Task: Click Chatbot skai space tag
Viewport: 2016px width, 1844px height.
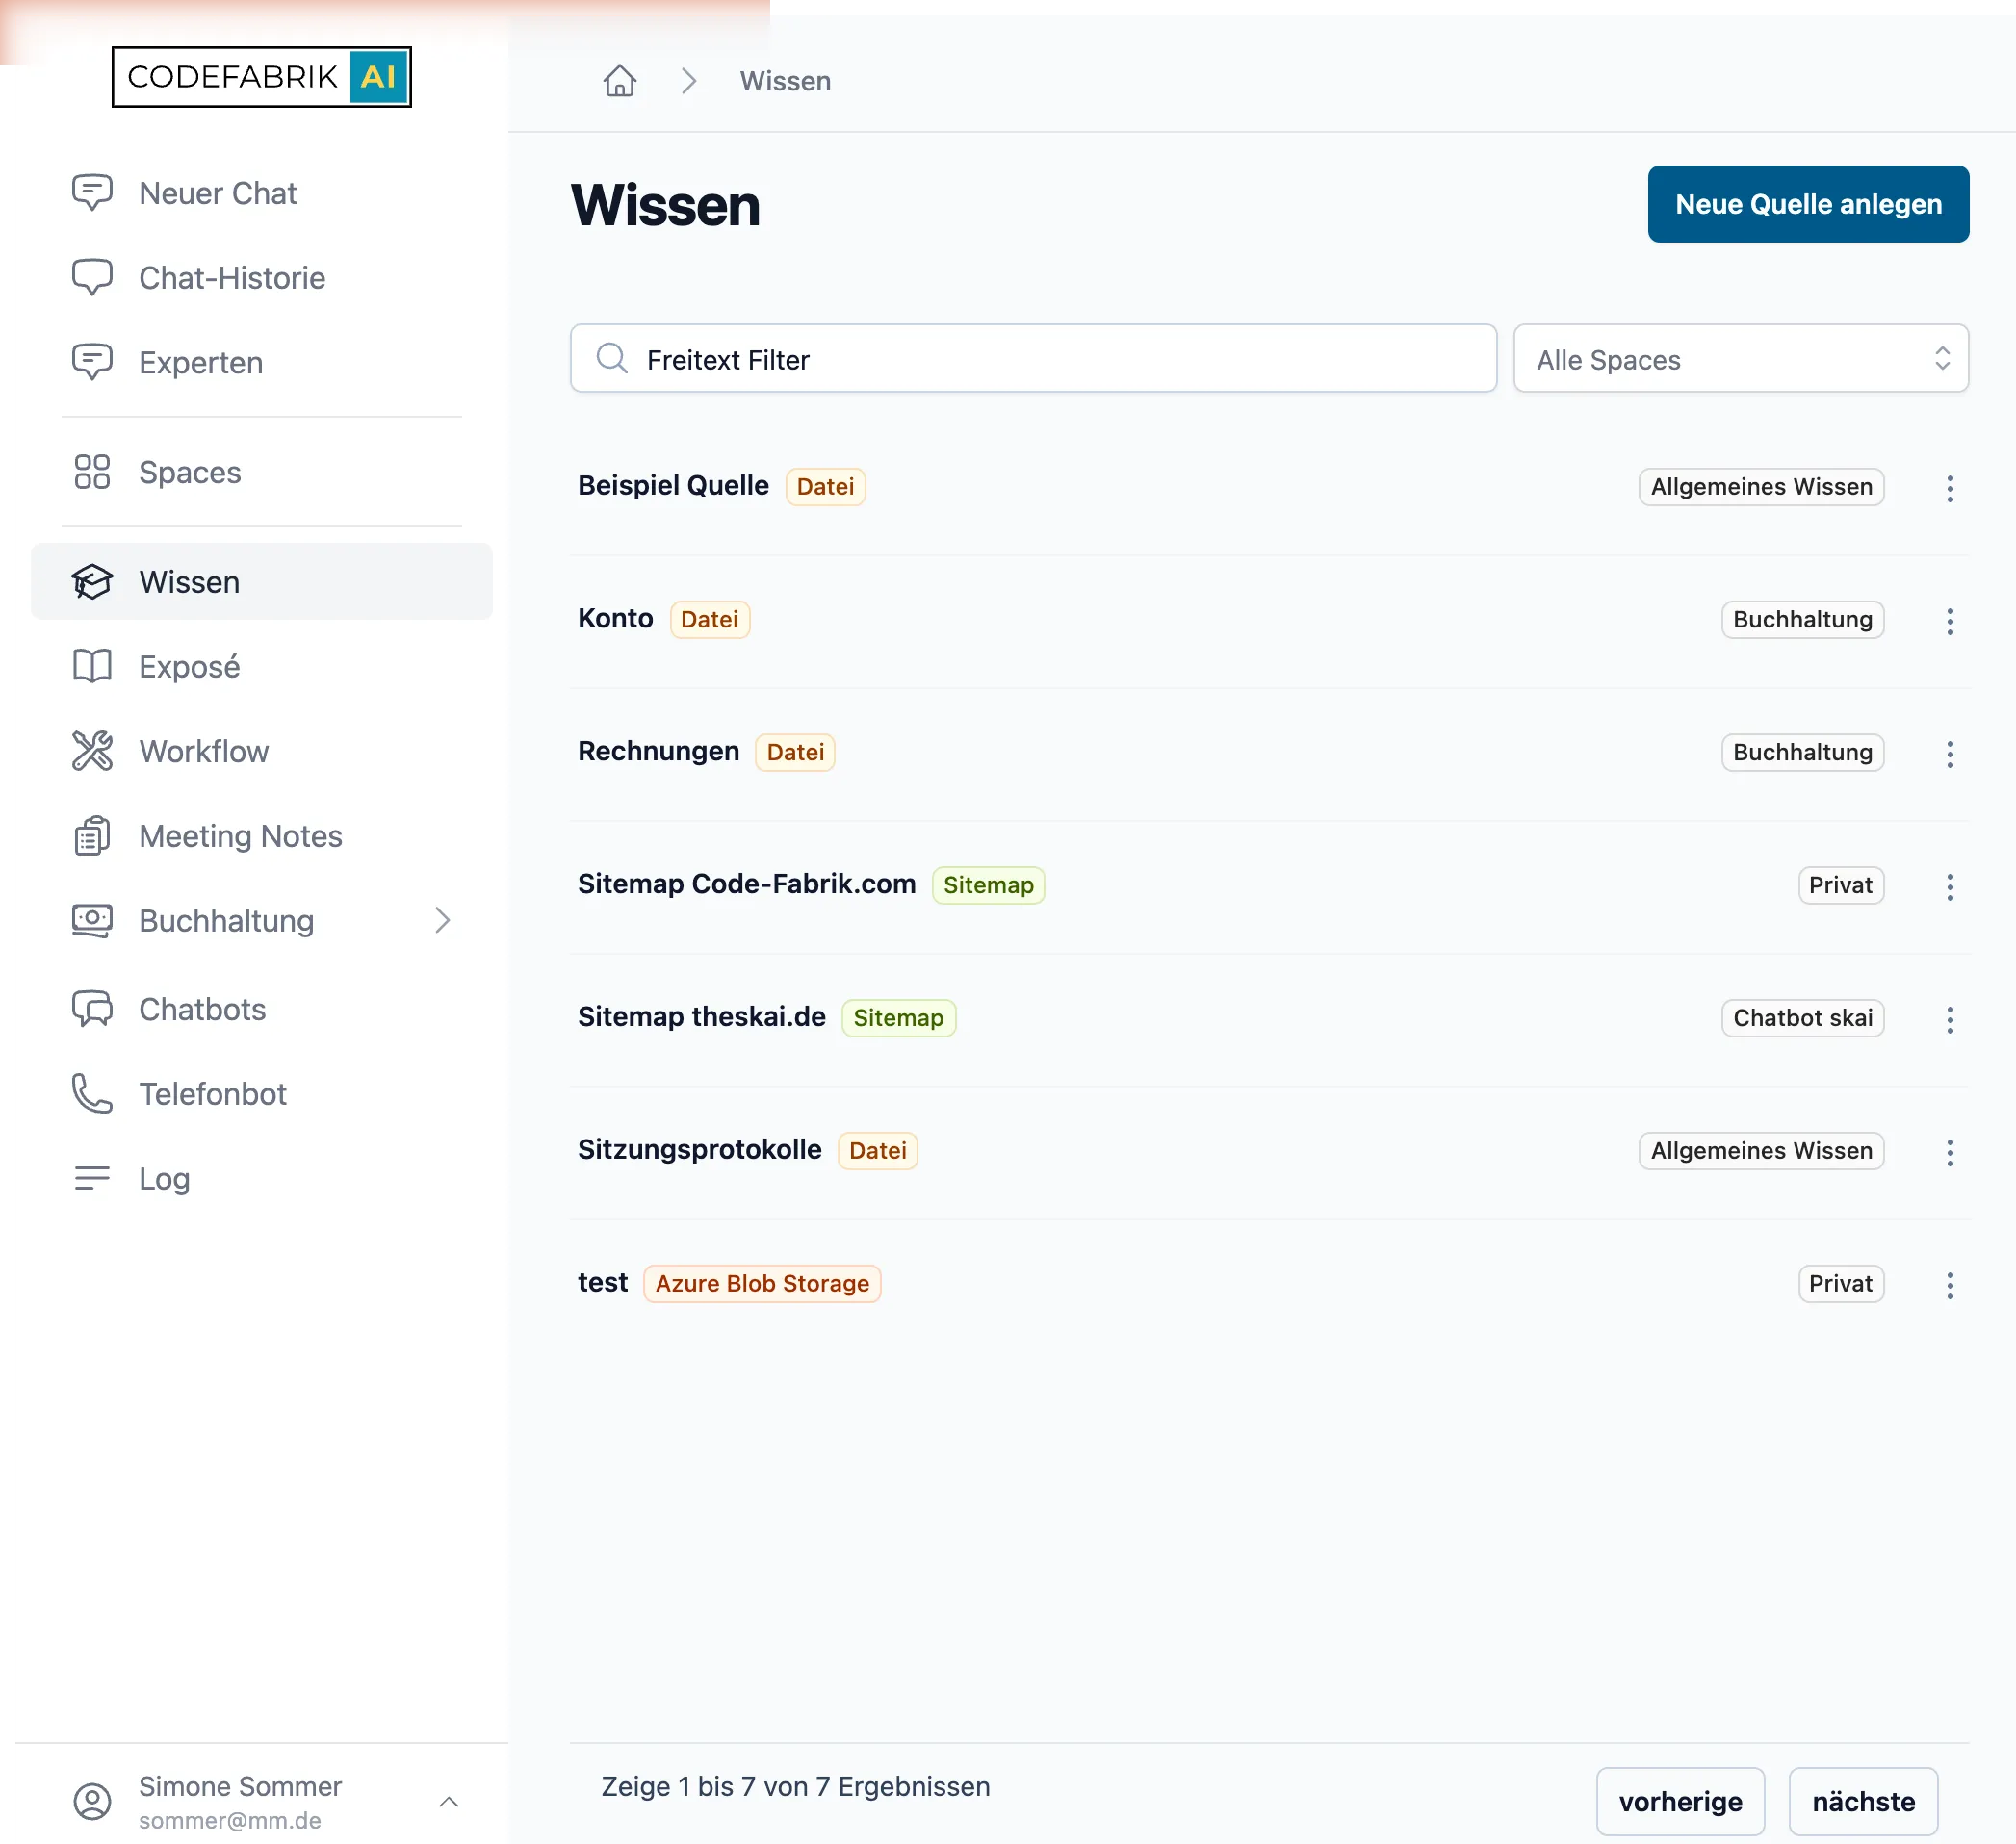Action: 1802,1018
